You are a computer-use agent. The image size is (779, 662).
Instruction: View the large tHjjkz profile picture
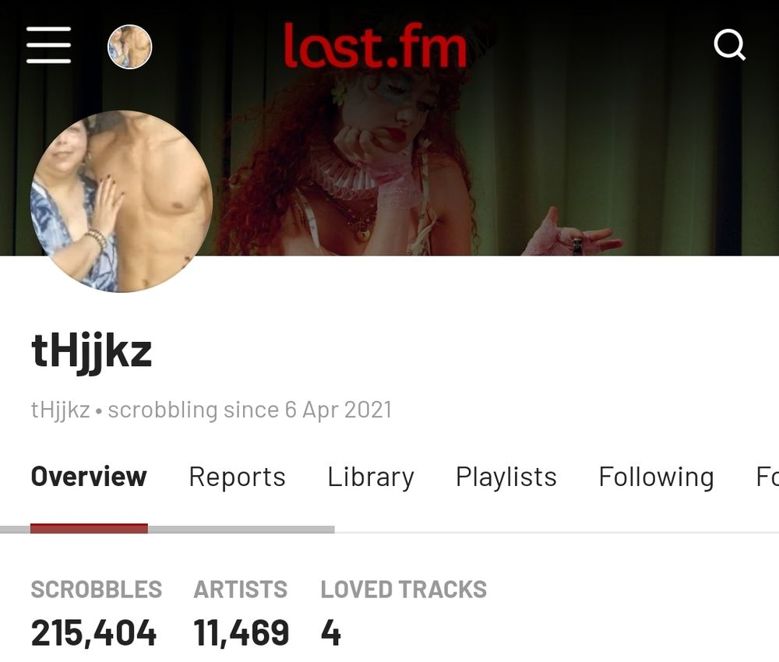point(122,201)
